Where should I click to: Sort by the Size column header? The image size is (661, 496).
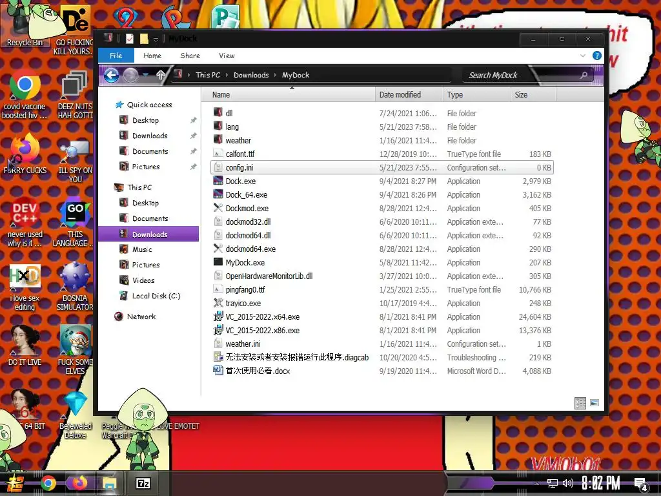pyautogui.click(x=533, y=95)
